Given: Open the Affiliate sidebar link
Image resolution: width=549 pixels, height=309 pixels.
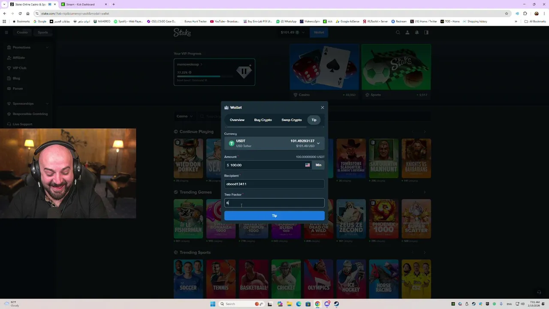Looking at the screenshot, I should 18,58.
